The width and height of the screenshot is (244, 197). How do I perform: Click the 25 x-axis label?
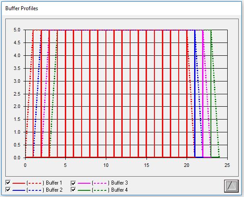point(227,165)
